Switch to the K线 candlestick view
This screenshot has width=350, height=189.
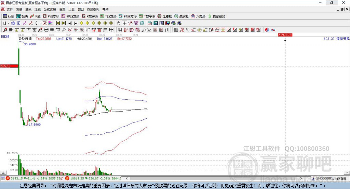[35, 16]
